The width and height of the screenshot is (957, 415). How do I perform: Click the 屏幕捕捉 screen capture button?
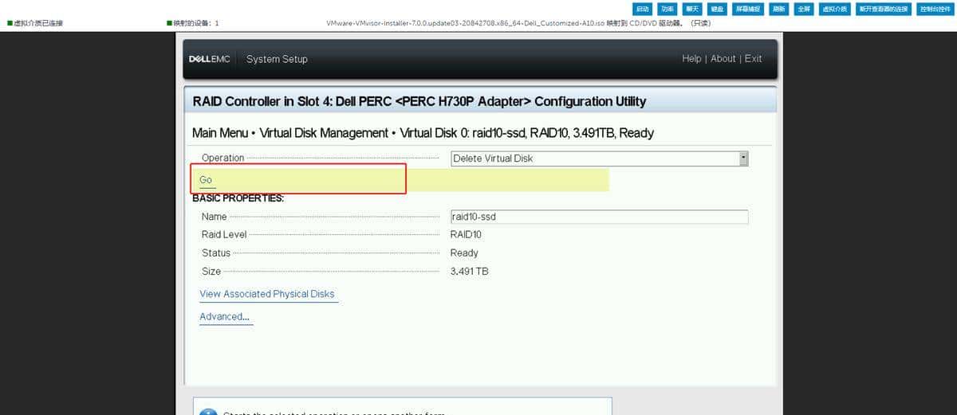pyautogui.click(x=749, y=9)
